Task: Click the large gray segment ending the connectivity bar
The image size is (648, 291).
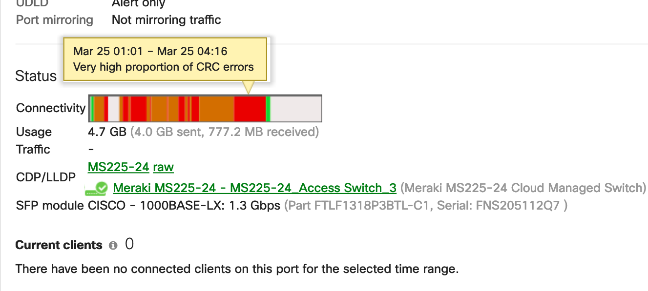Action: pyautogui.click(x=295, y=109)
